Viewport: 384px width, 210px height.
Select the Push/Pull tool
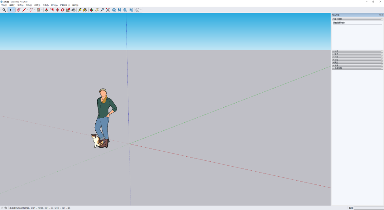point(46,10)
